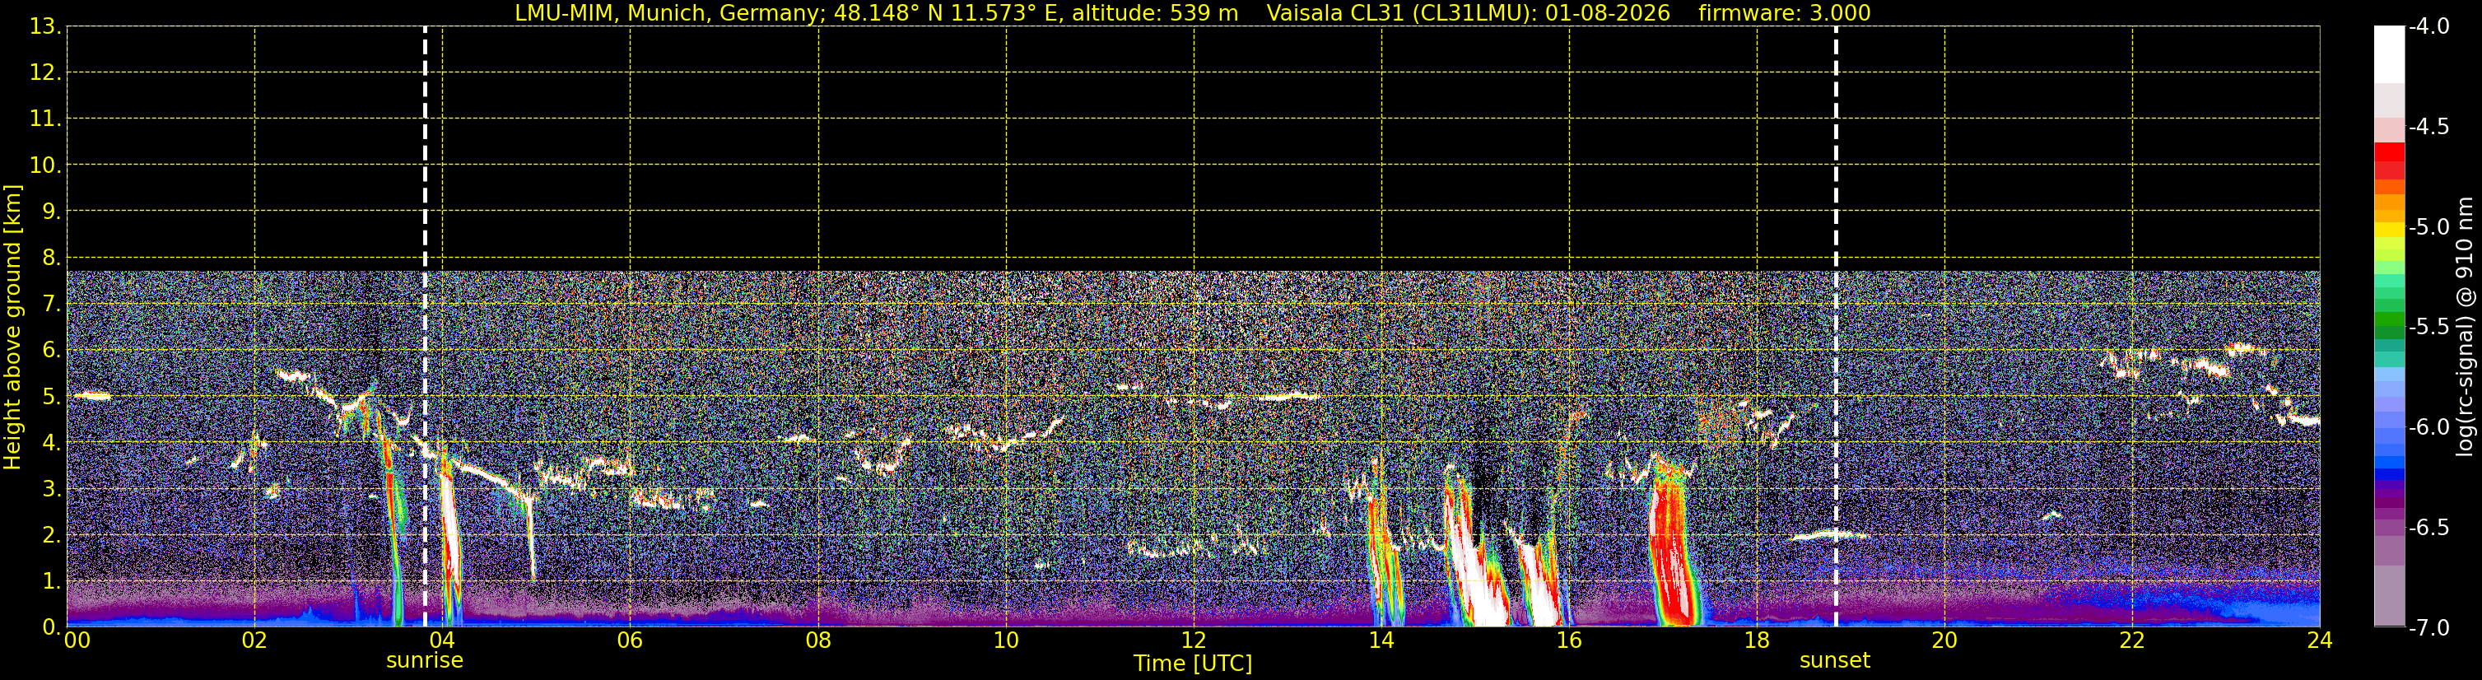
Task: Click the '10.' height axis tick label
Action: pyautogui.click(x=45, y=165)
